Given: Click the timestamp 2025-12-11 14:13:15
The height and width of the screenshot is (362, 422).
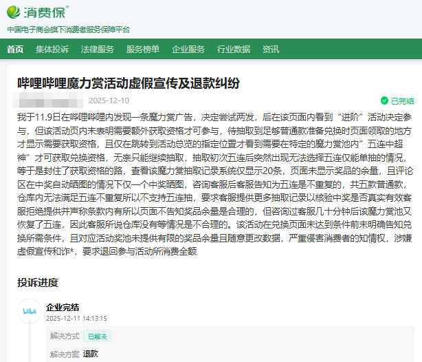Looking at the screenshot, I should tap(76, 319).
